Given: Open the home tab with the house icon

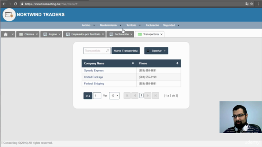Looking at the screenshot, I should click(6, 34).
